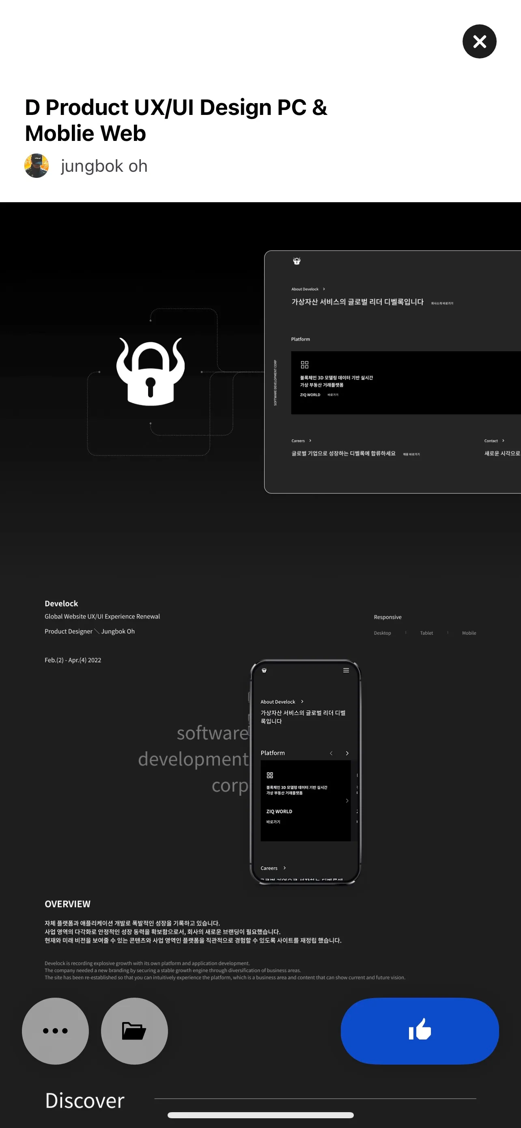The height and width of the screenshot is (1128, 521).
Task: Tap the iOS home indicator bar
Action: pyautogui.click(x=261, y=1115)
